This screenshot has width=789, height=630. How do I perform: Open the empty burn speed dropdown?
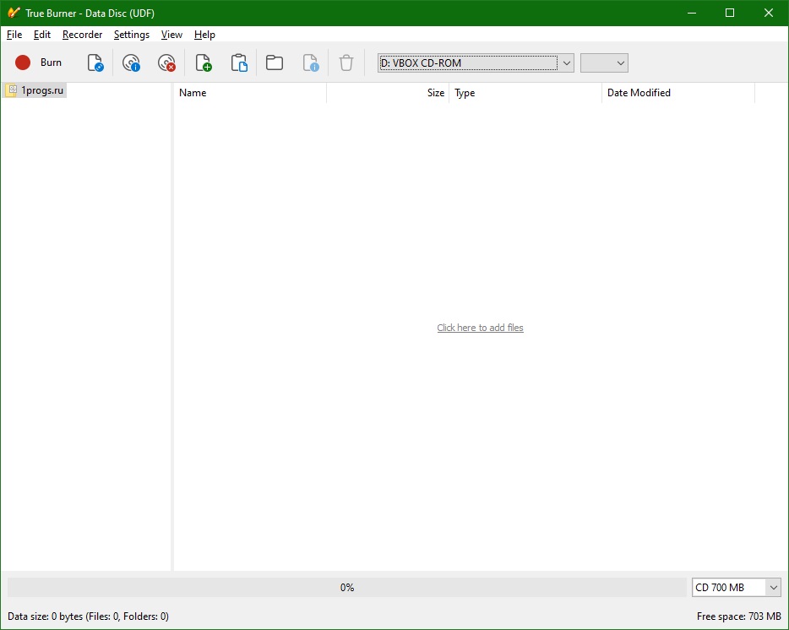[604, 62]
